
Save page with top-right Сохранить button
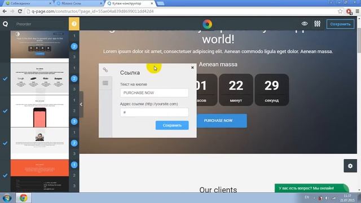pyautogui.click(x=340, y=24)
